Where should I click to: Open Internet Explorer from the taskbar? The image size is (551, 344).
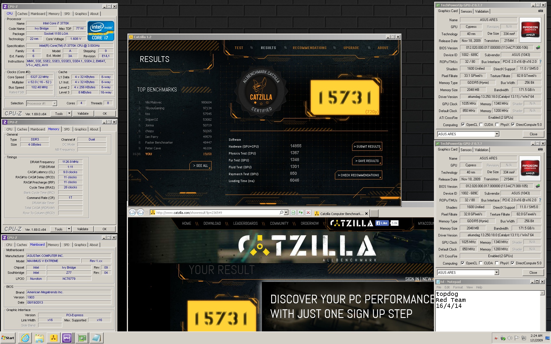tap(25, 338)
